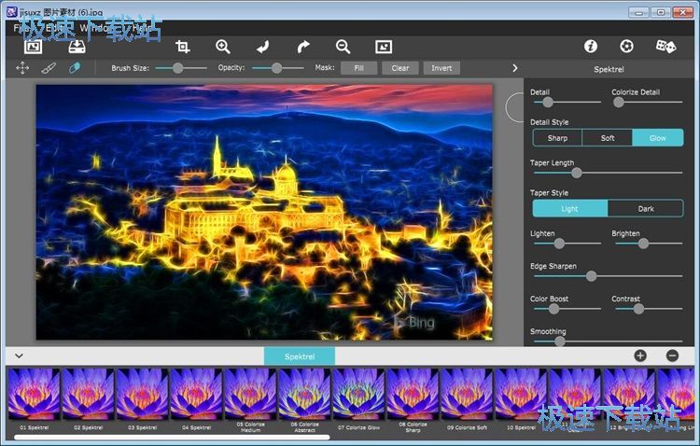The width and height of the screenshot is (700, 446).
Task: Click the open image icon
Action: [34, 46]
